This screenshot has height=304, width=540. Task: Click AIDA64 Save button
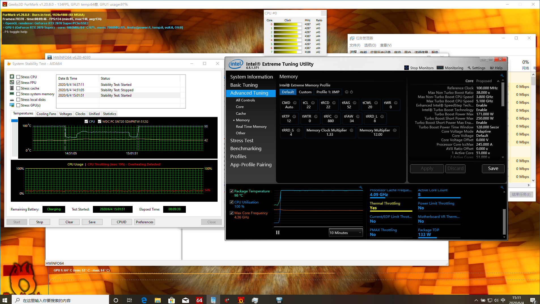tap(92, 222)
